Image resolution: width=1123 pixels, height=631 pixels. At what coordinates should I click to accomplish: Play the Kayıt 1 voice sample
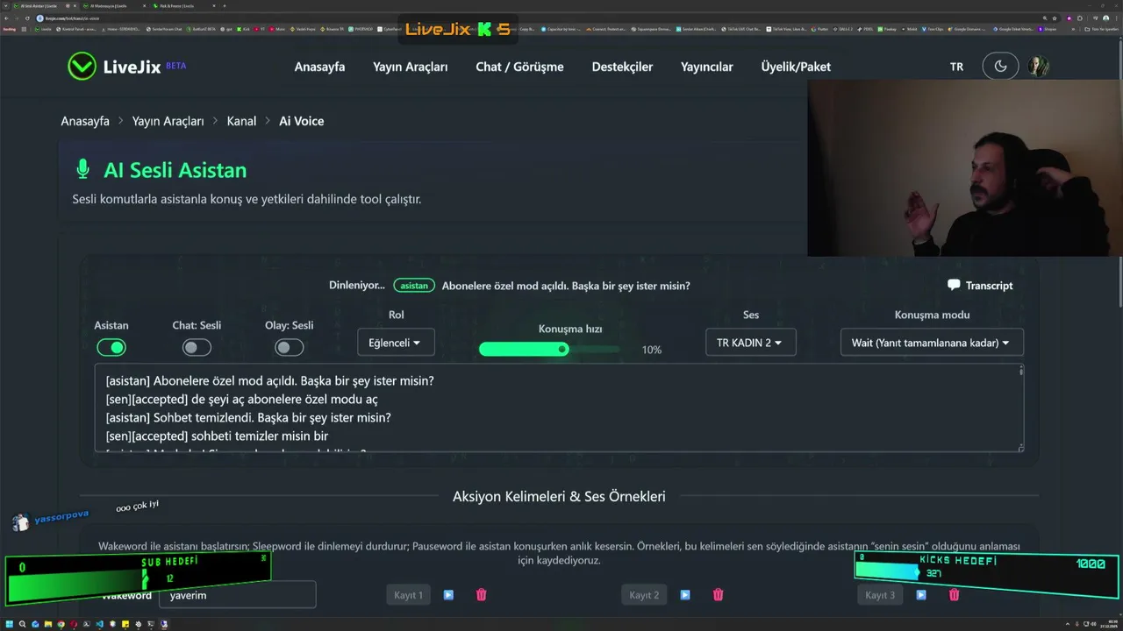[x=448, y=595]
